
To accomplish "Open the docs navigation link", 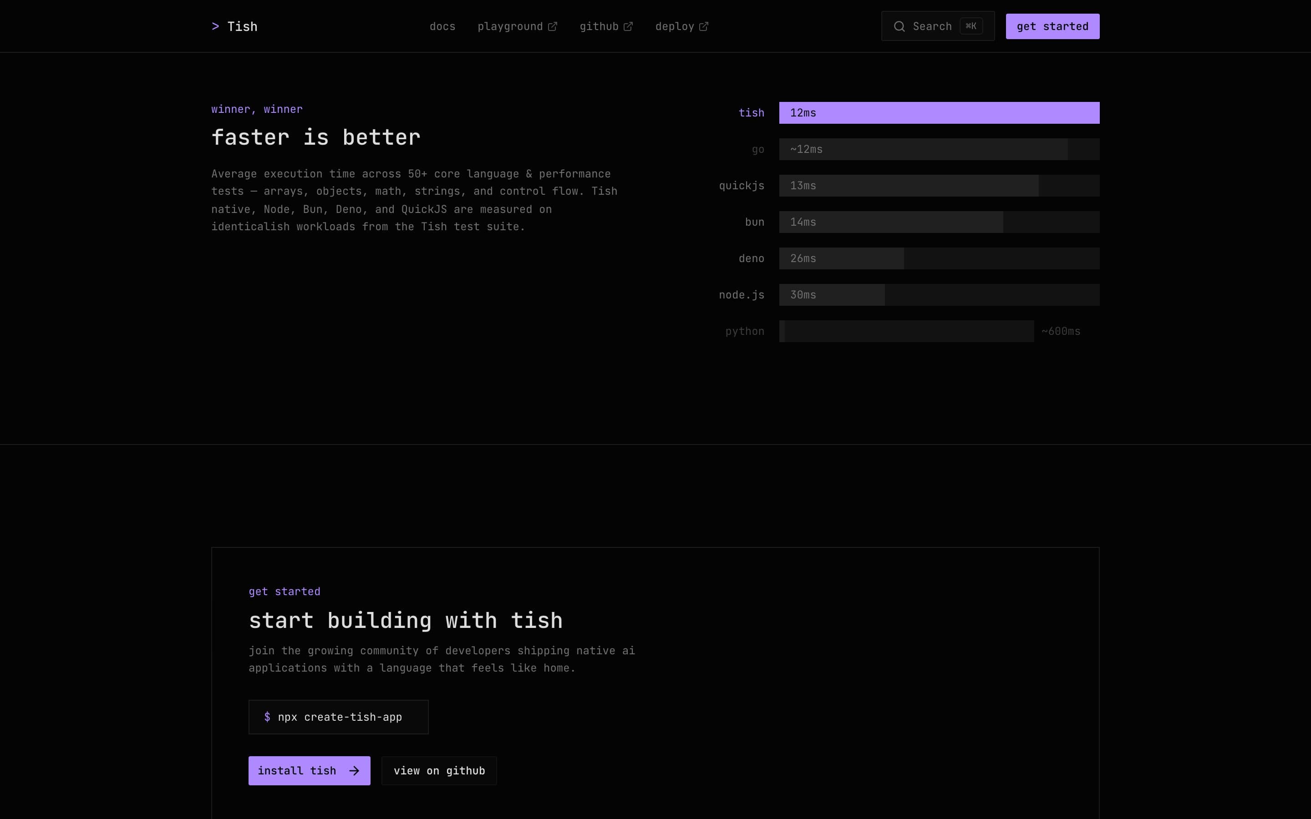I will pos(442,26).
